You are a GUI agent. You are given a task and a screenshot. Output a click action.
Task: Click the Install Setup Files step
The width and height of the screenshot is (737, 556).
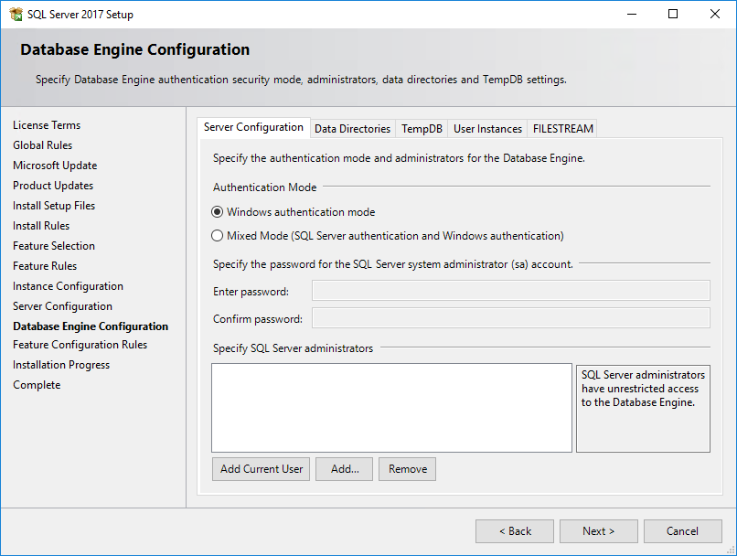point(54,206)
